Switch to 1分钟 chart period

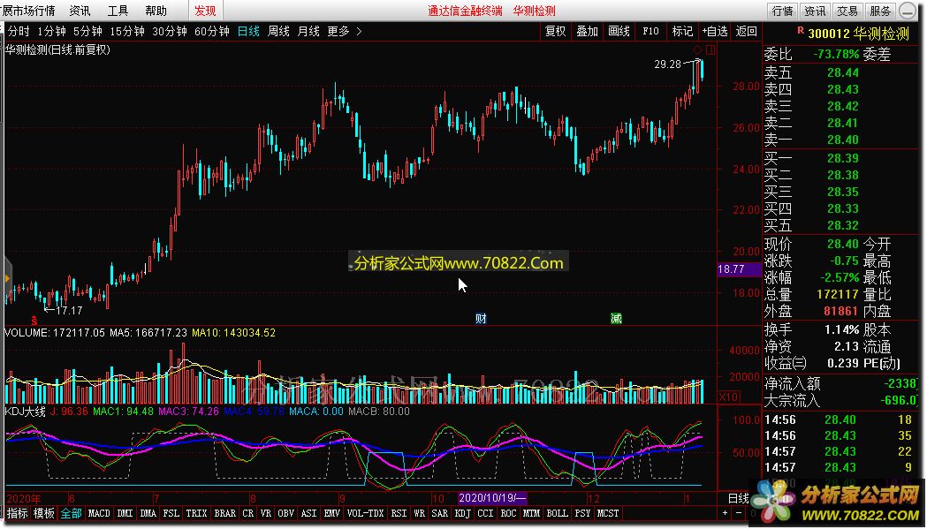(x=51, y=31)
